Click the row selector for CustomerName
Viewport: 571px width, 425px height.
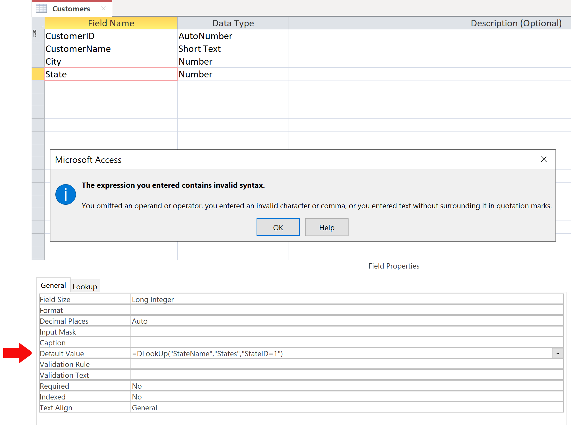pyautogui.click(x=38, y=49)
